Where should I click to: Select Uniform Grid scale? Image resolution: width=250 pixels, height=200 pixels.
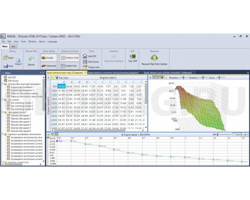click(69, 57)
